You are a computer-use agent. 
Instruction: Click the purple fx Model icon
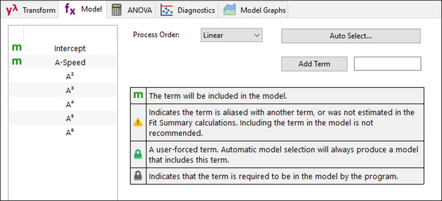pyautogui.click(x=70, y=9)
